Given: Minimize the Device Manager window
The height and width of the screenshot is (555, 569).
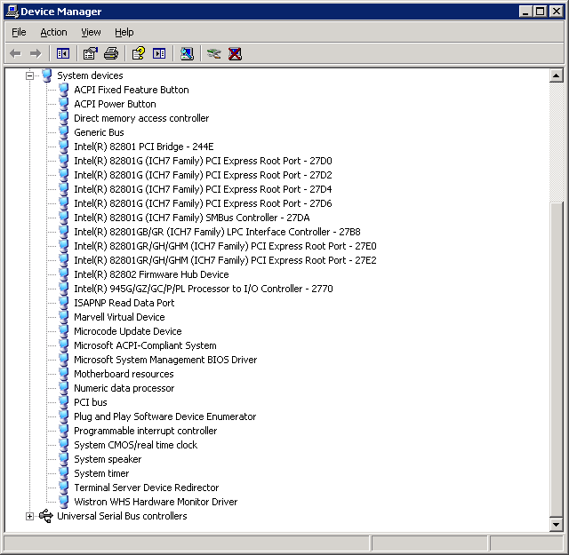Looking at the screenshot, I should [525, 12].
